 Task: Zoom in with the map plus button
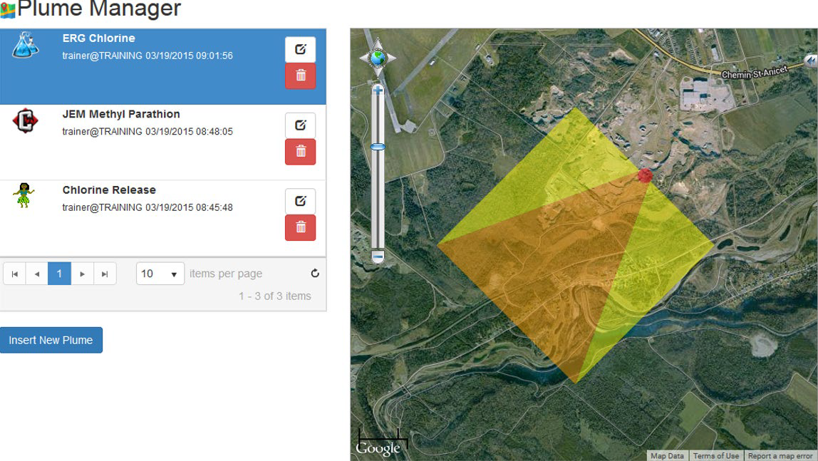click(378, 90)
